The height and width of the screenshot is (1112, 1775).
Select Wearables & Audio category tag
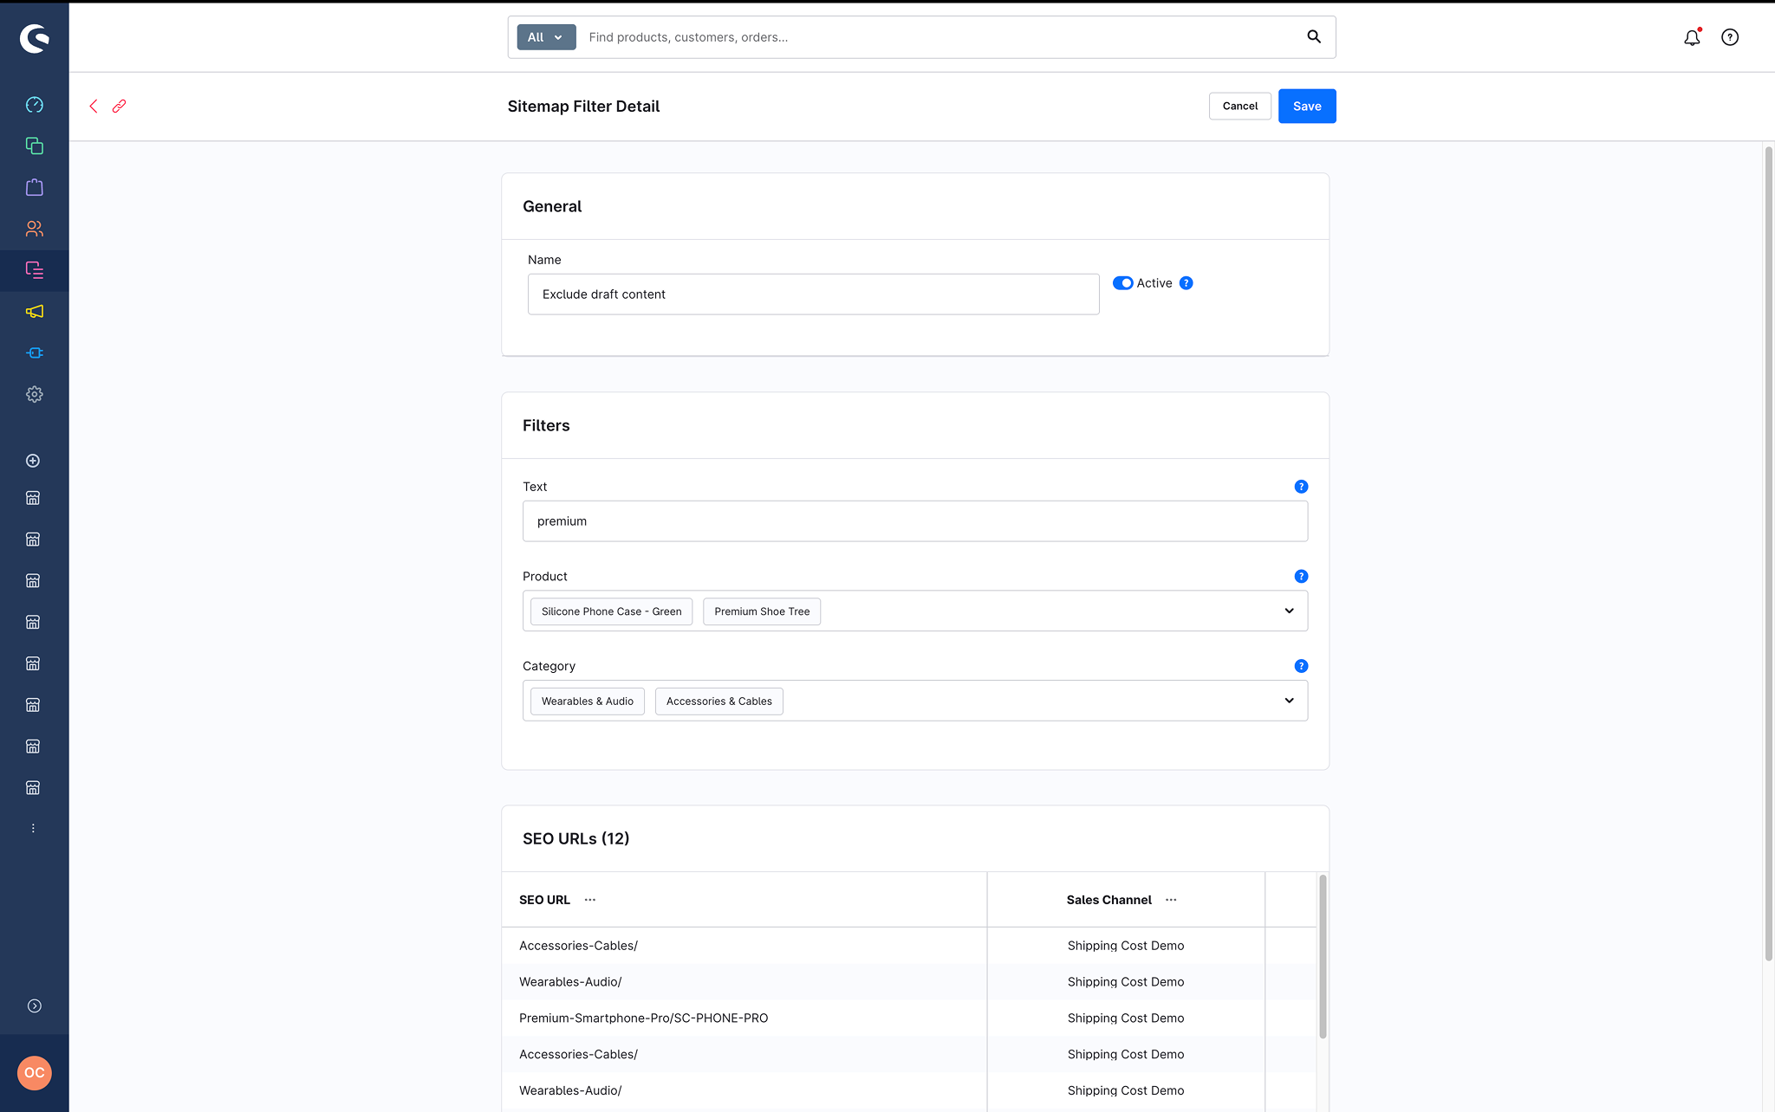[x=588, y=701]
